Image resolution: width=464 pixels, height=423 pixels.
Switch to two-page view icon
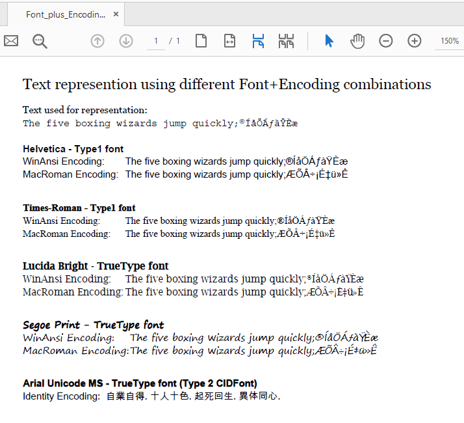coord(286,41)
